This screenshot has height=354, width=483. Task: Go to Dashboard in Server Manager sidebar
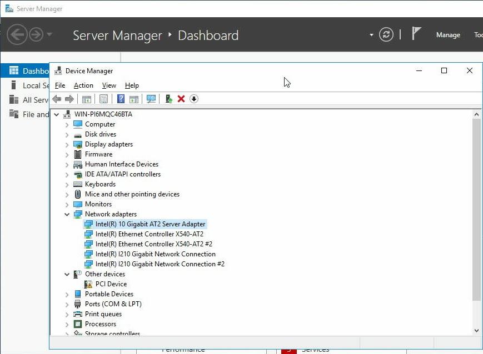click(25, 71)
